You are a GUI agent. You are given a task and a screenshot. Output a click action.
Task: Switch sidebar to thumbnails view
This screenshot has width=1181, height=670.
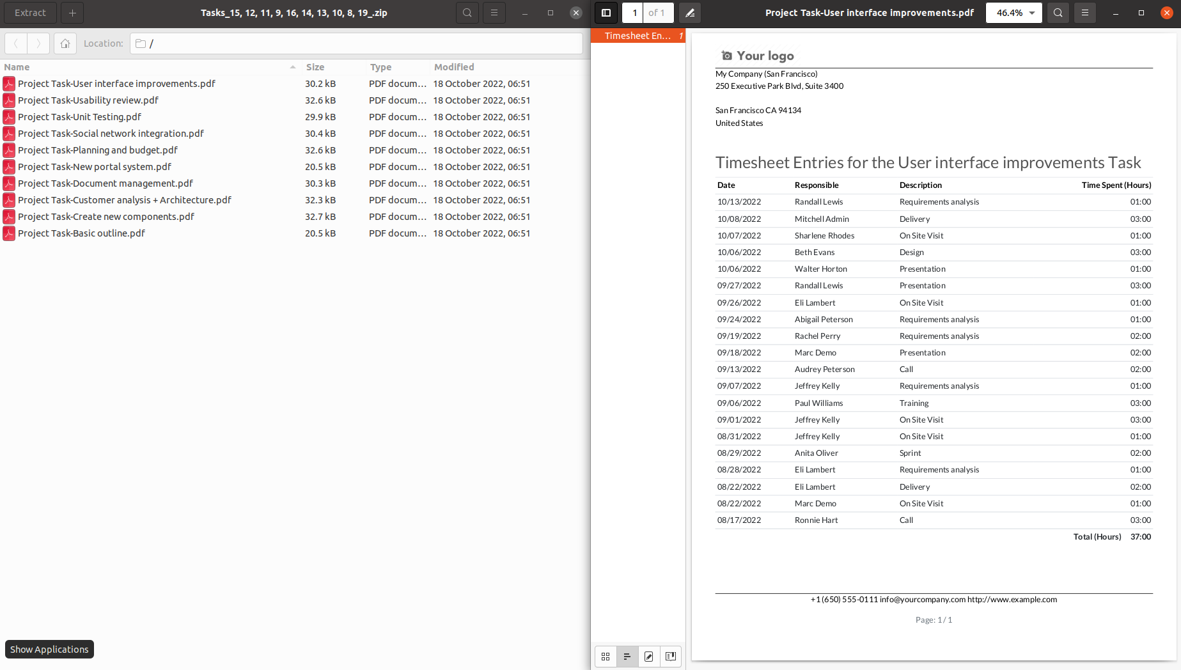click(606, 657)
